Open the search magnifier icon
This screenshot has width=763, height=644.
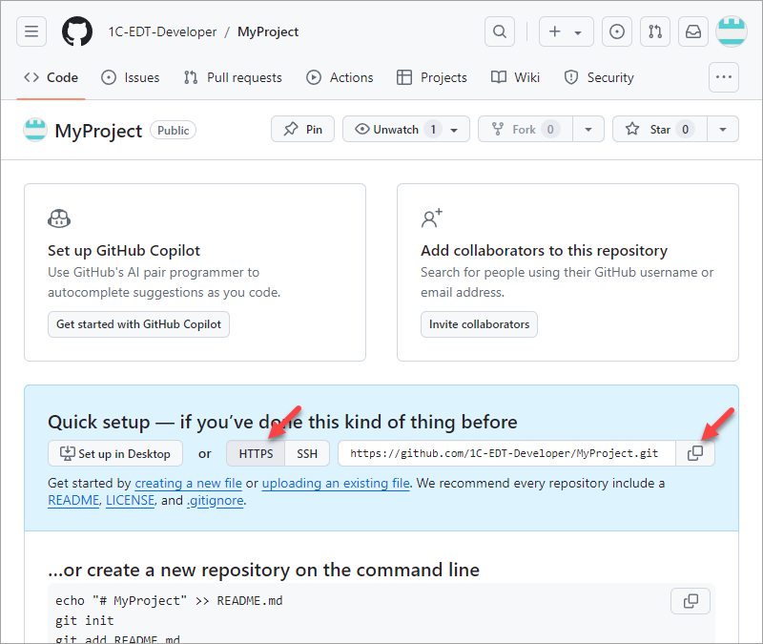[x=499, y=31]
